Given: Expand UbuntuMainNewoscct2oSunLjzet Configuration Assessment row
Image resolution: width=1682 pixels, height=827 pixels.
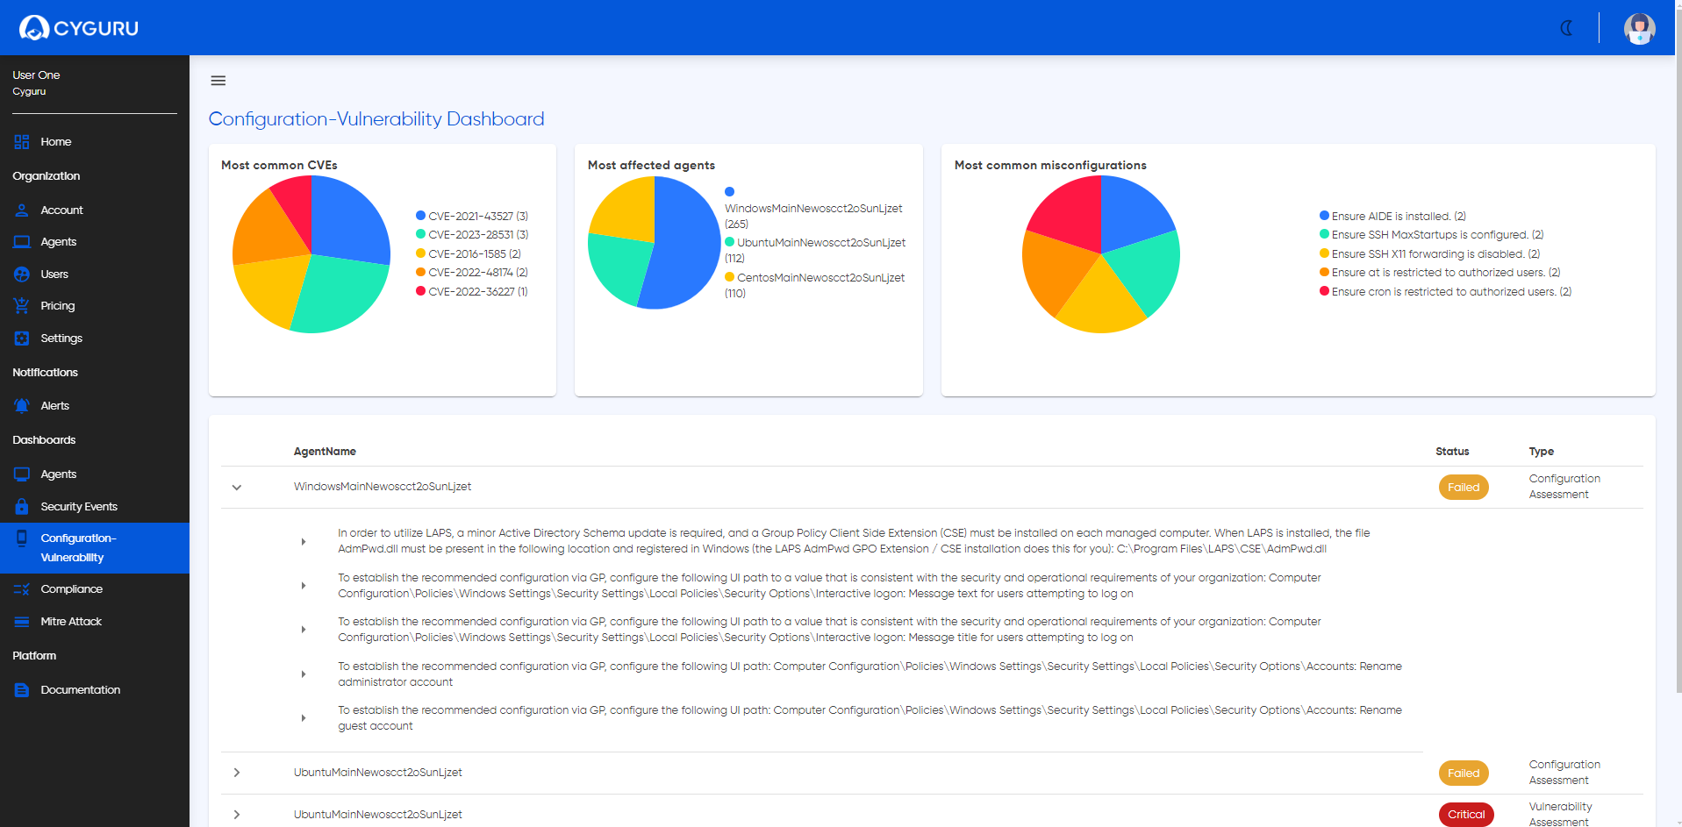Looking at the screenshot, I should tap(237, 773).
